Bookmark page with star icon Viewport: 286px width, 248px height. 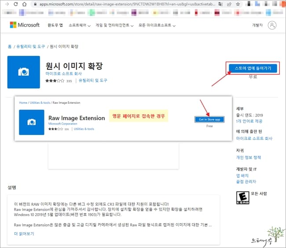point(238,4)
